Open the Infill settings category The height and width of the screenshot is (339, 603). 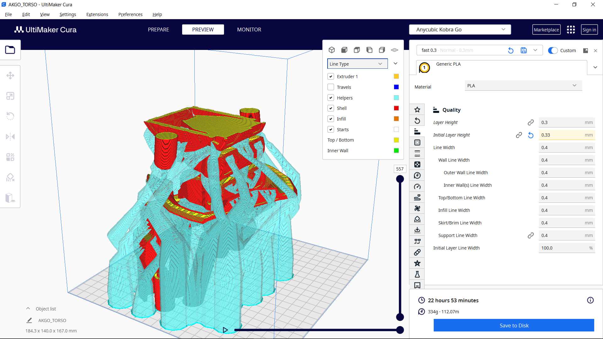pyautogui.click(x=417, y=164)
